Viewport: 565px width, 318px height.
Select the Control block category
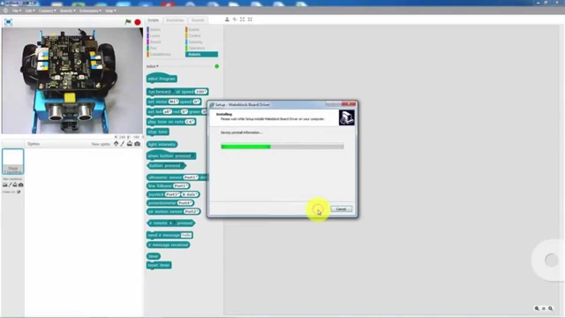click(x=194, y=36)
